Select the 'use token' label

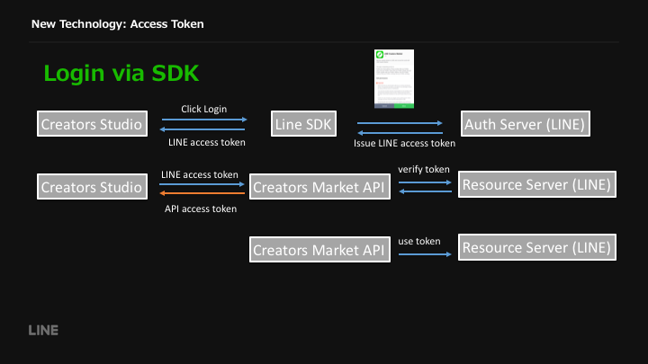click(419, 241)
